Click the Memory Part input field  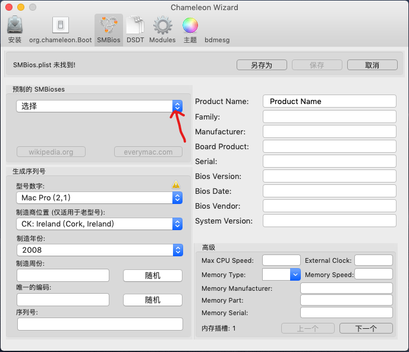(347, 300)
